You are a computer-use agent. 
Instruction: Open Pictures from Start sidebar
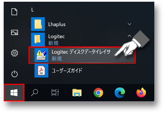tap(15, 32)
